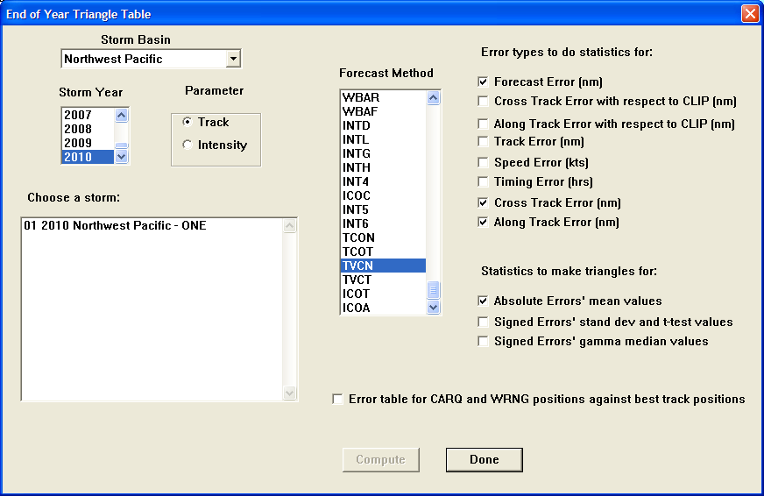Choose the WBAR forecast method
The image size is (764, 496).
pos(361,97)
